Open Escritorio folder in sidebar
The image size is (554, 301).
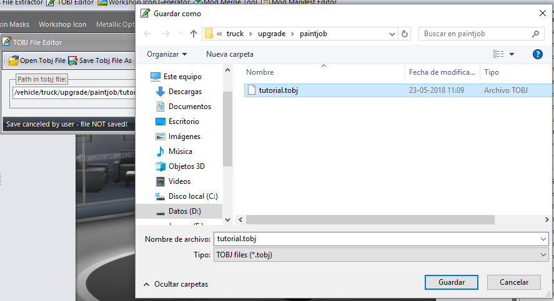click(184, 122)
